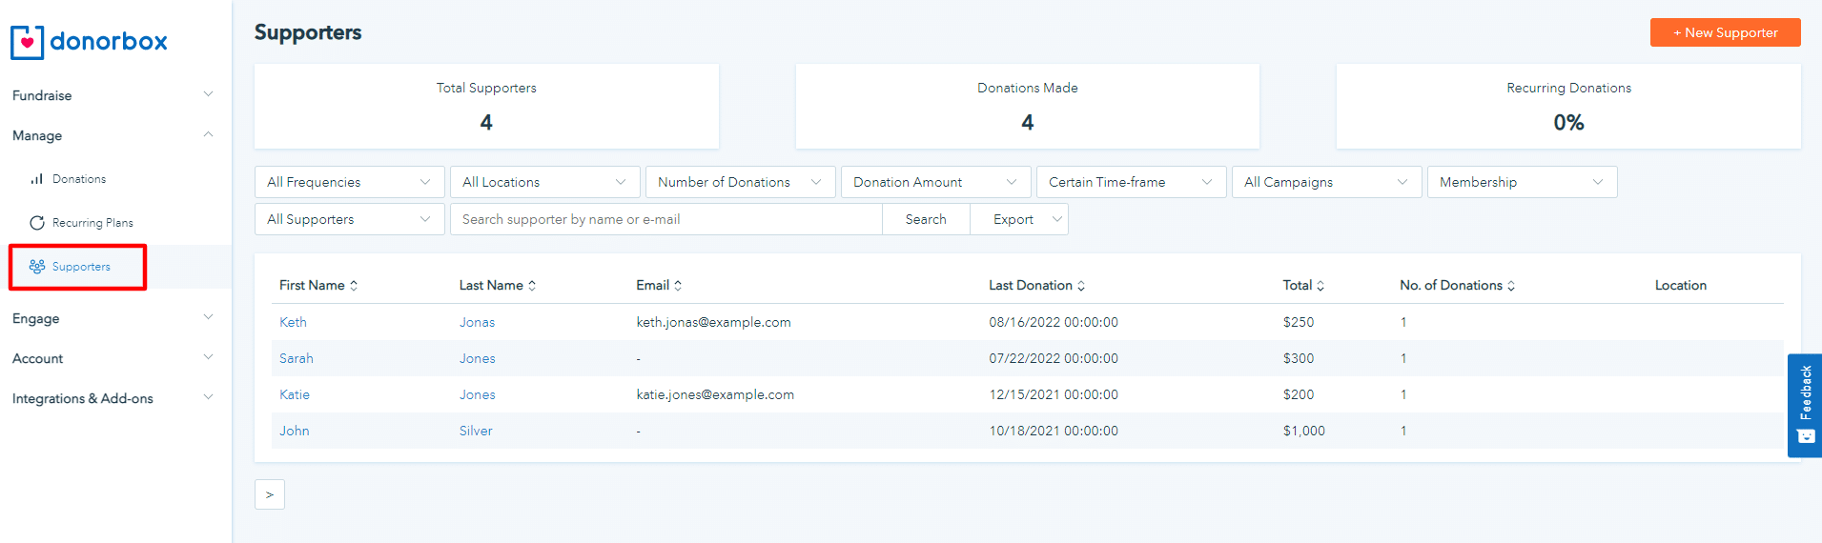Image resolution: width=1822 pixels, height=543 pixels.
Task: Click the Donorbox logo icon
Action: click(x=27, y=42)
